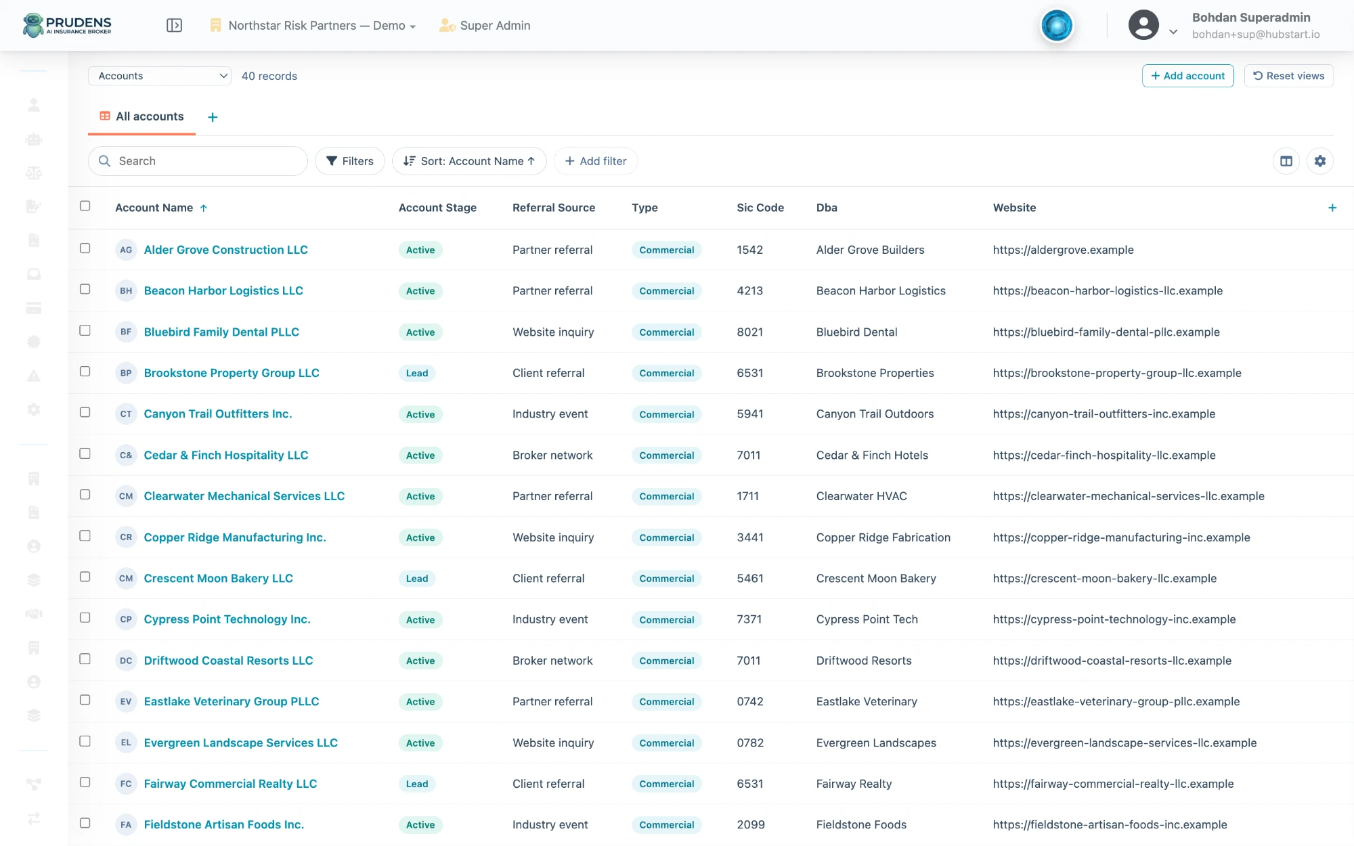Check the Fieldstone Artisan Foods Inc. row
Image resolution: width=1354 pixels, height=846 pixels.
(x=85, y=823)
